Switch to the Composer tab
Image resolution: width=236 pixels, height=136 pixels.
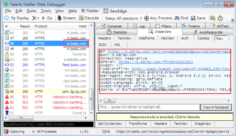112,26
